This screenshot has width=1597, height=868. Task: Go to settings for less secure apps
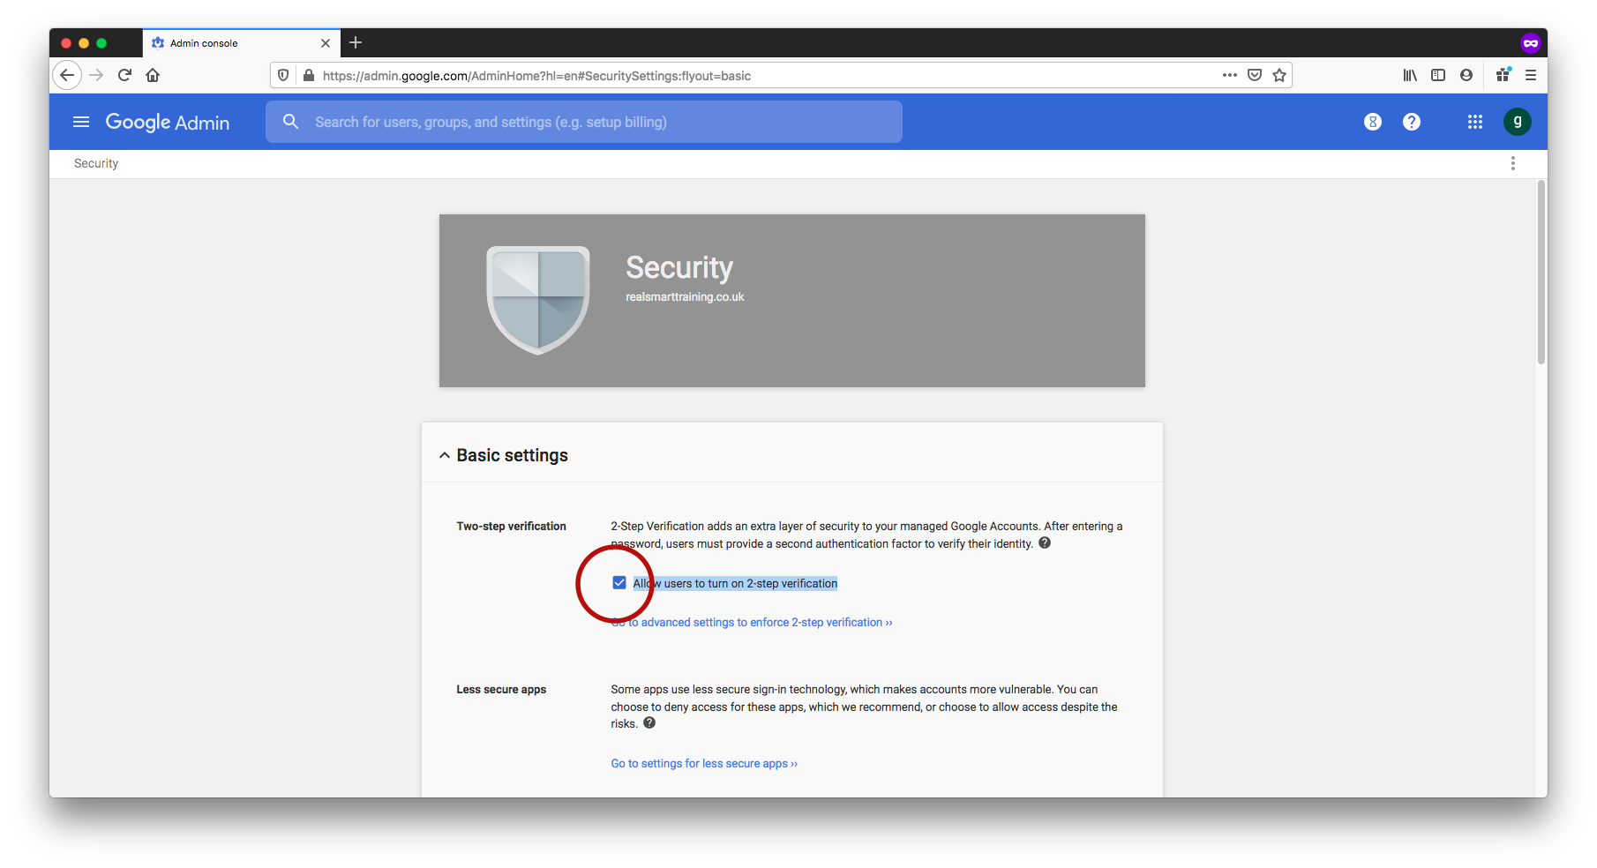(704, 764)
